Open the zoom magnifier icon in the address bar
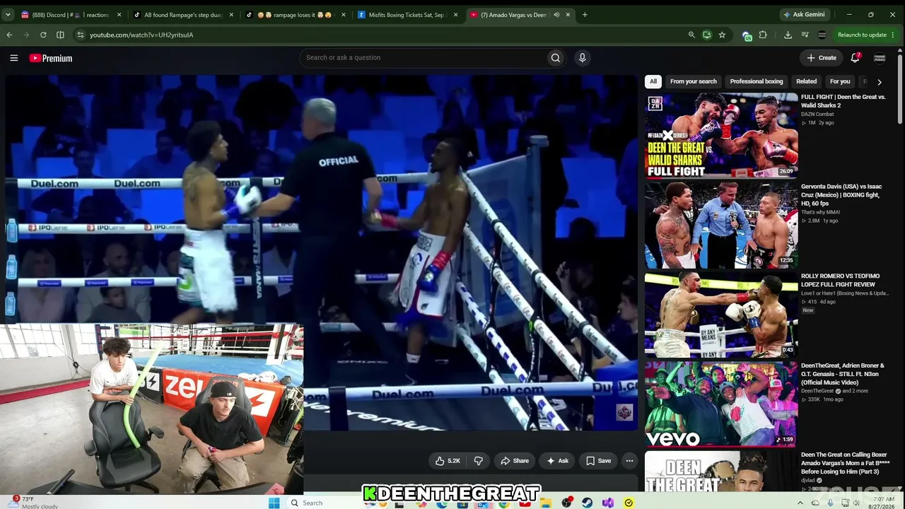 (x=691, y=35)
